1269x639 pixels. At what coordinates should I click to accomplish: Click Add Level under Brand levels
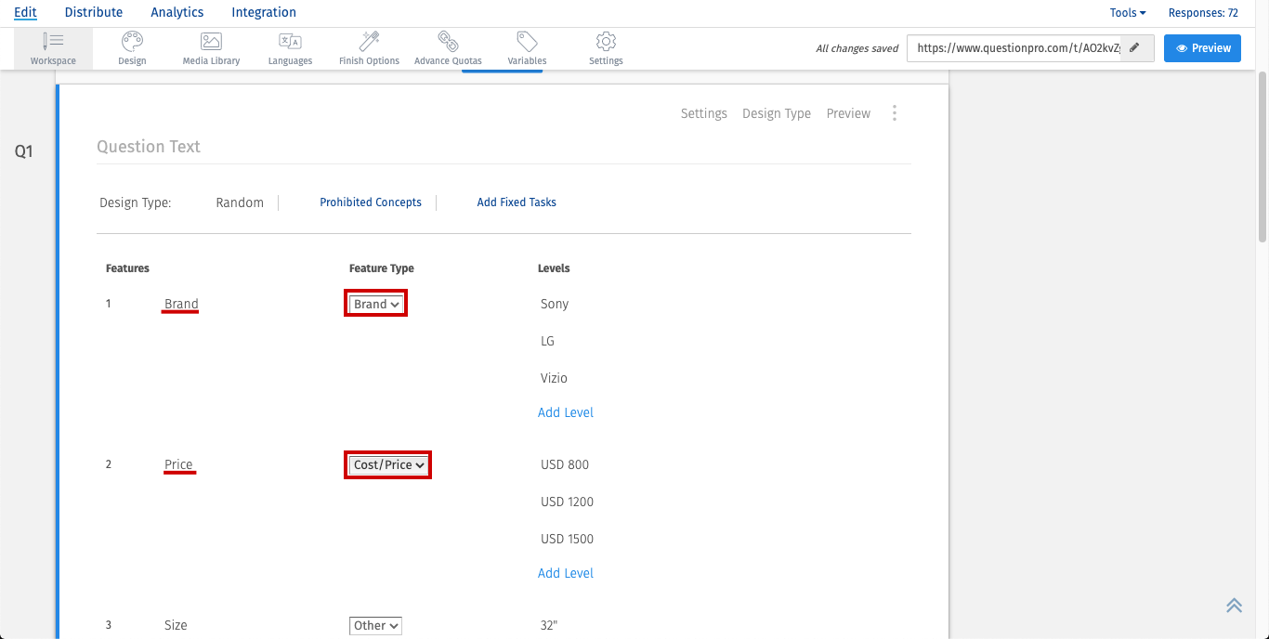(566, 412)
